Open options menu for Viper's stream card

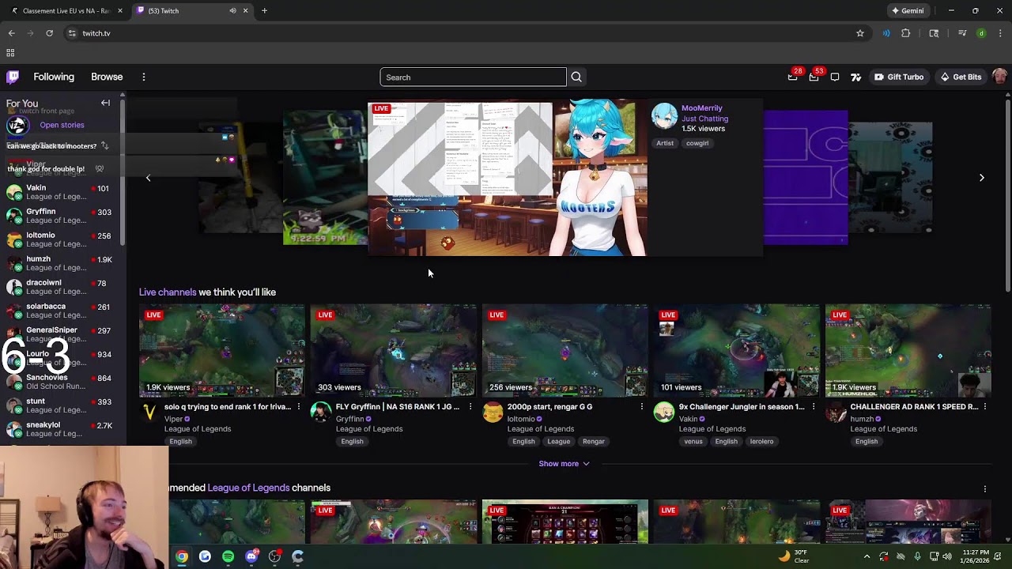(x=298, y=407)
